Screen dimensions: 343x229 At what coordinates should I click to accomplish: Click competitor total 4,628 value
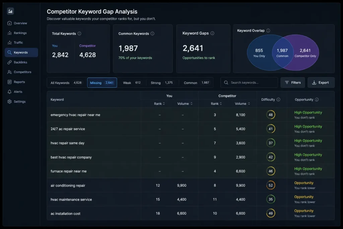coord(87,55)
